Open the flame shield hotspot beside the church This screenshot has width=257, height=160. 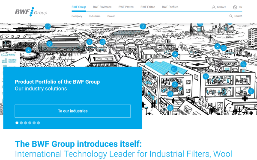click(175, 54)
